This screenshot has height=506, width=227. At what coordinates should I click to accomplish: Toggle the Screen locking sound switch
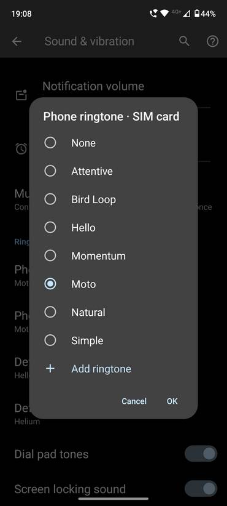(x=201, y=489)
